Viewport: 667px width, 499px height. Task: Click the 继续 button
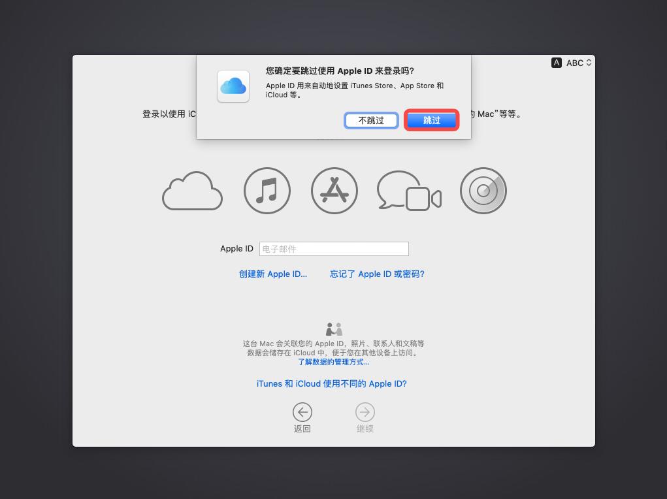[x=365, y=418]
